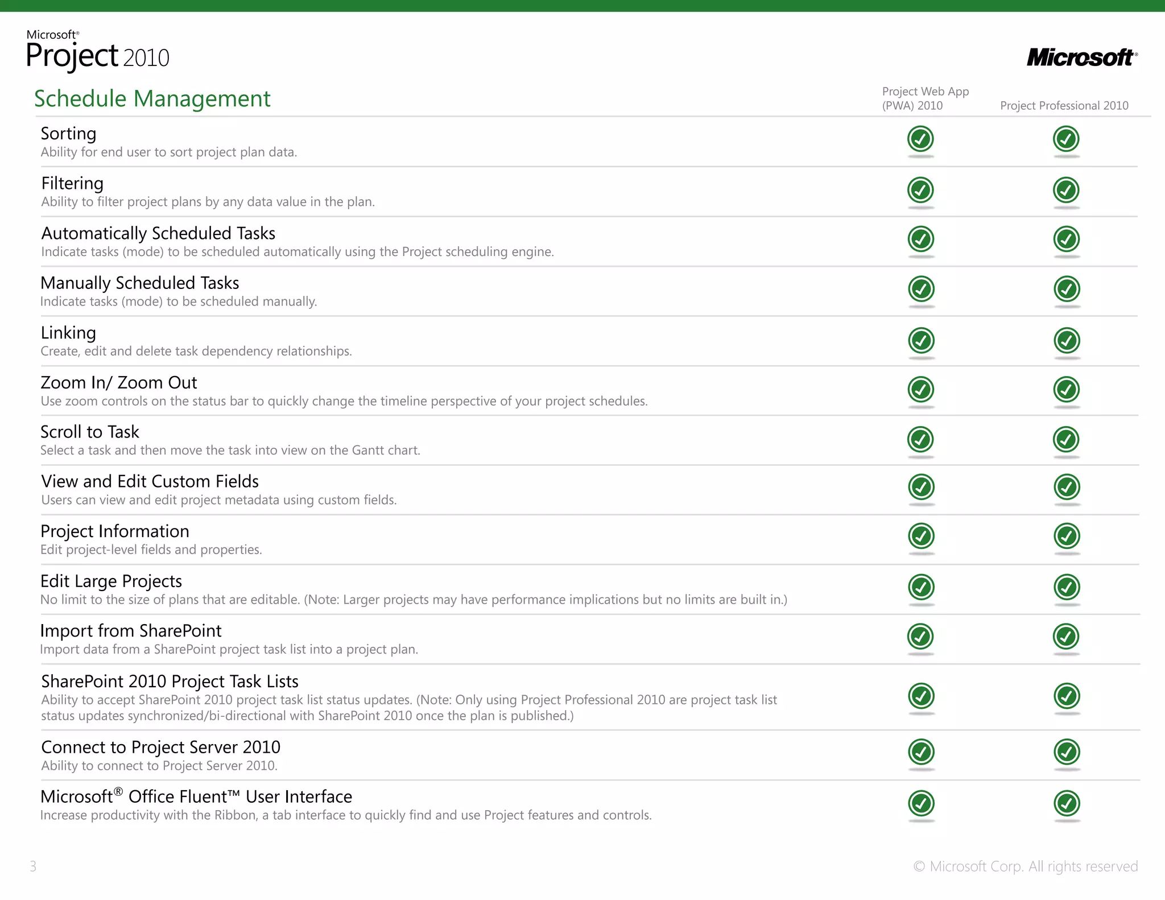Click page number 3 in the footer
This screenshot has height=900, width=1165.
[33, 866]
